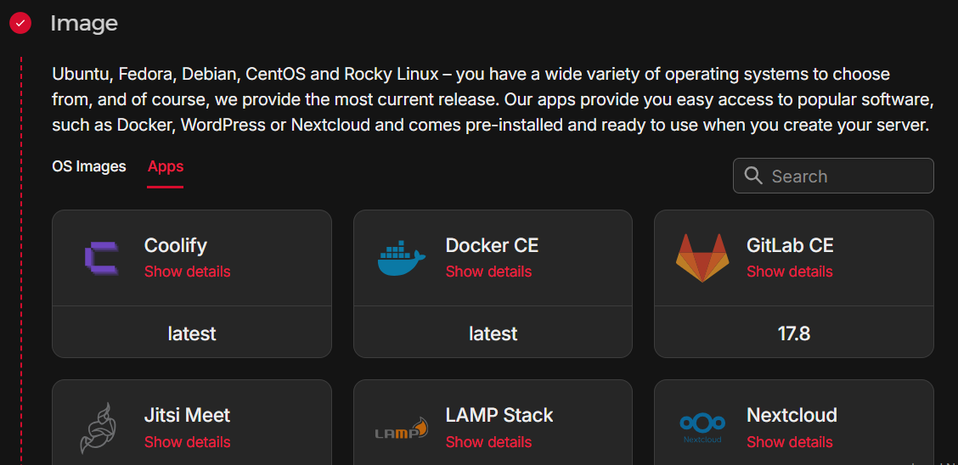Click the GitLab fox logo

coord(702,258)
